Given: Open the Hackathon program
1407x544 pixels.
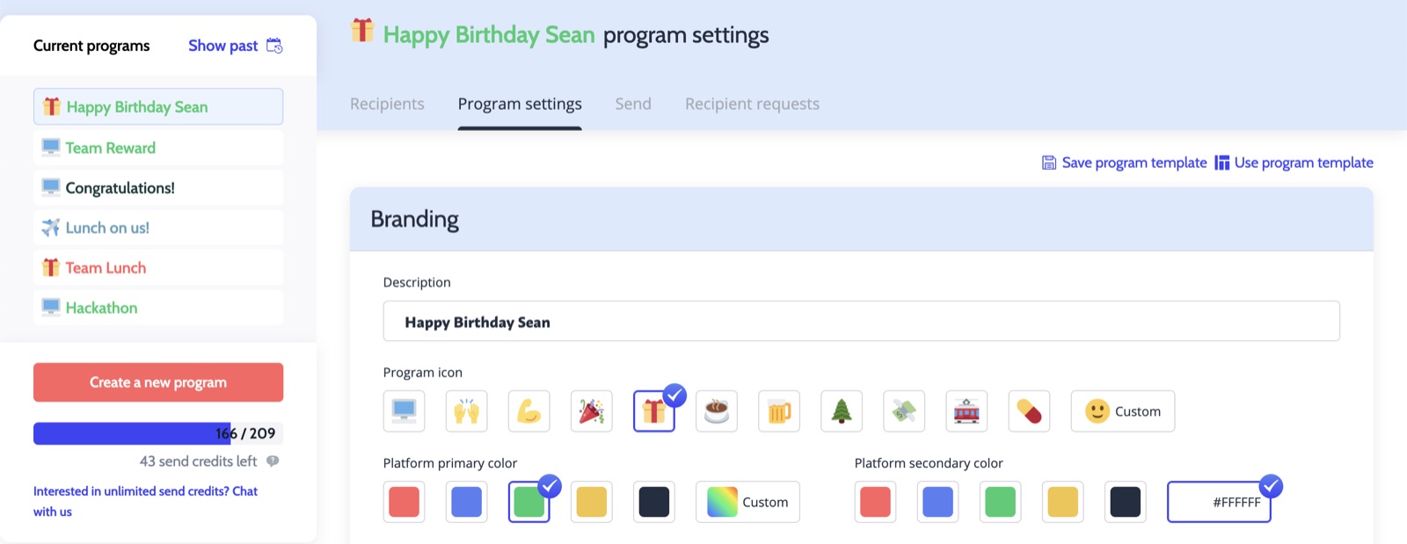Looking at the screenshot, I should click(158, 308).
